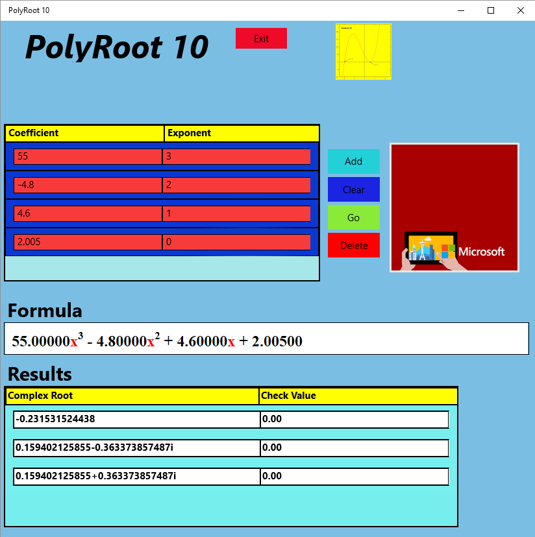Edit the coefficient field containing -4.8
Image resolution: width=535 pixels, height=537 pixels.
click(x=88, y=185)
